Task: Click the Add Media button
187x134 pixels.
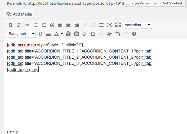Action: [19, 14]
